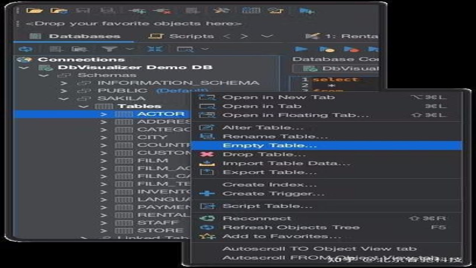
Task: Expand the ACTOR table node
Action: (103, 114)
